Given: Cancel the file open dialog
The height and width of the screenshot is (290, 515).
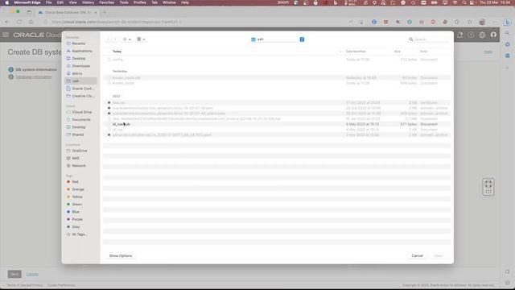Looking at the screenshot, I should pyautogui.click(x=417, y=256).
